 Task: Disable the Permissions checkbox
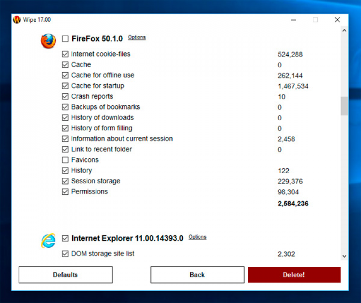click(65, 191)
